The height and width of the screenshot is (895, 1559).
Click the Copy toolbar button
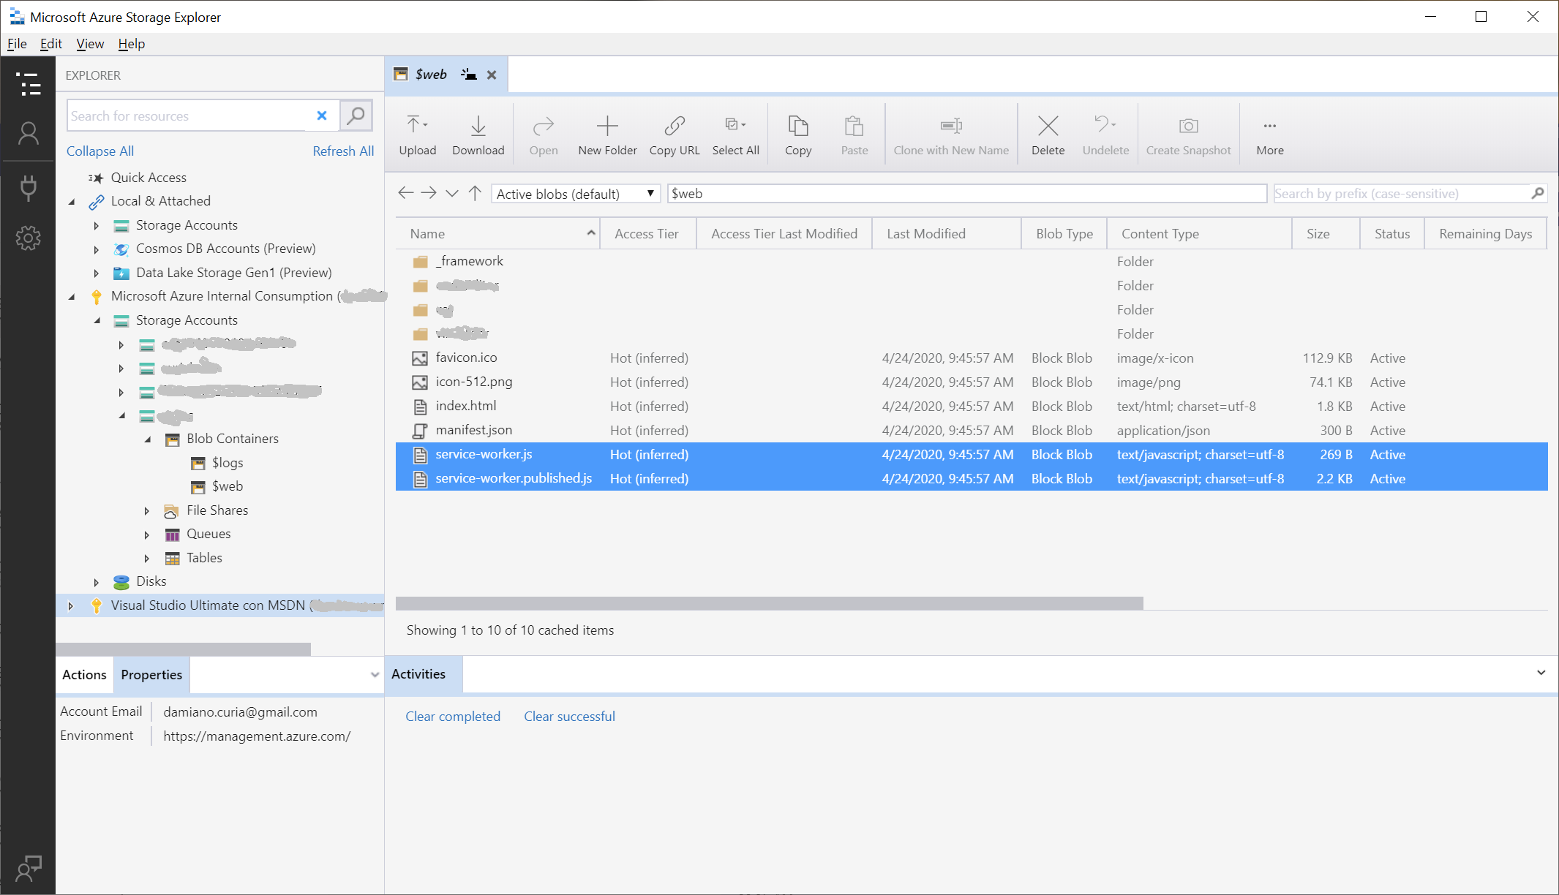click(798, 135)
